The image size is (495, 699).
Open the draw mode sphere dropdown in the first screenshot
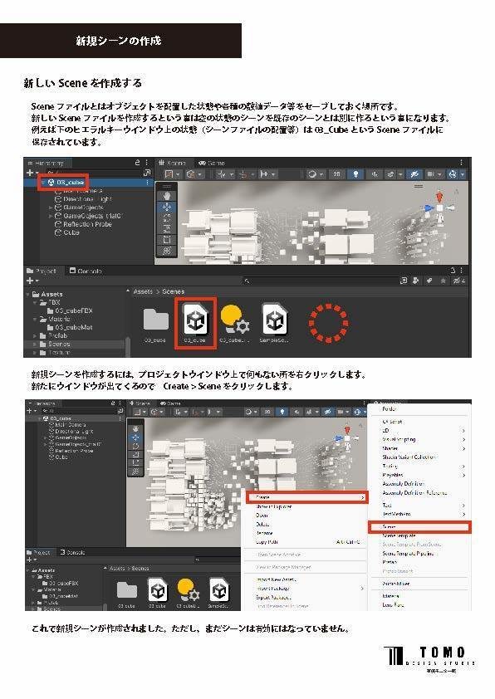[315, 174]
